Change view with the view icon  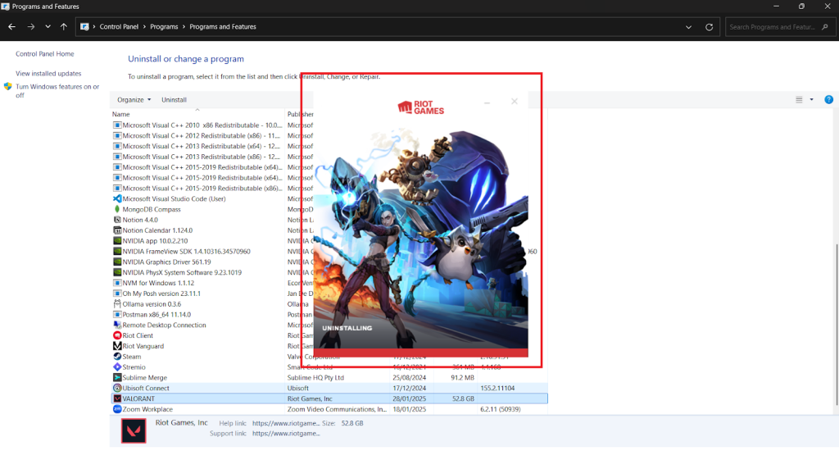(799, 99)
